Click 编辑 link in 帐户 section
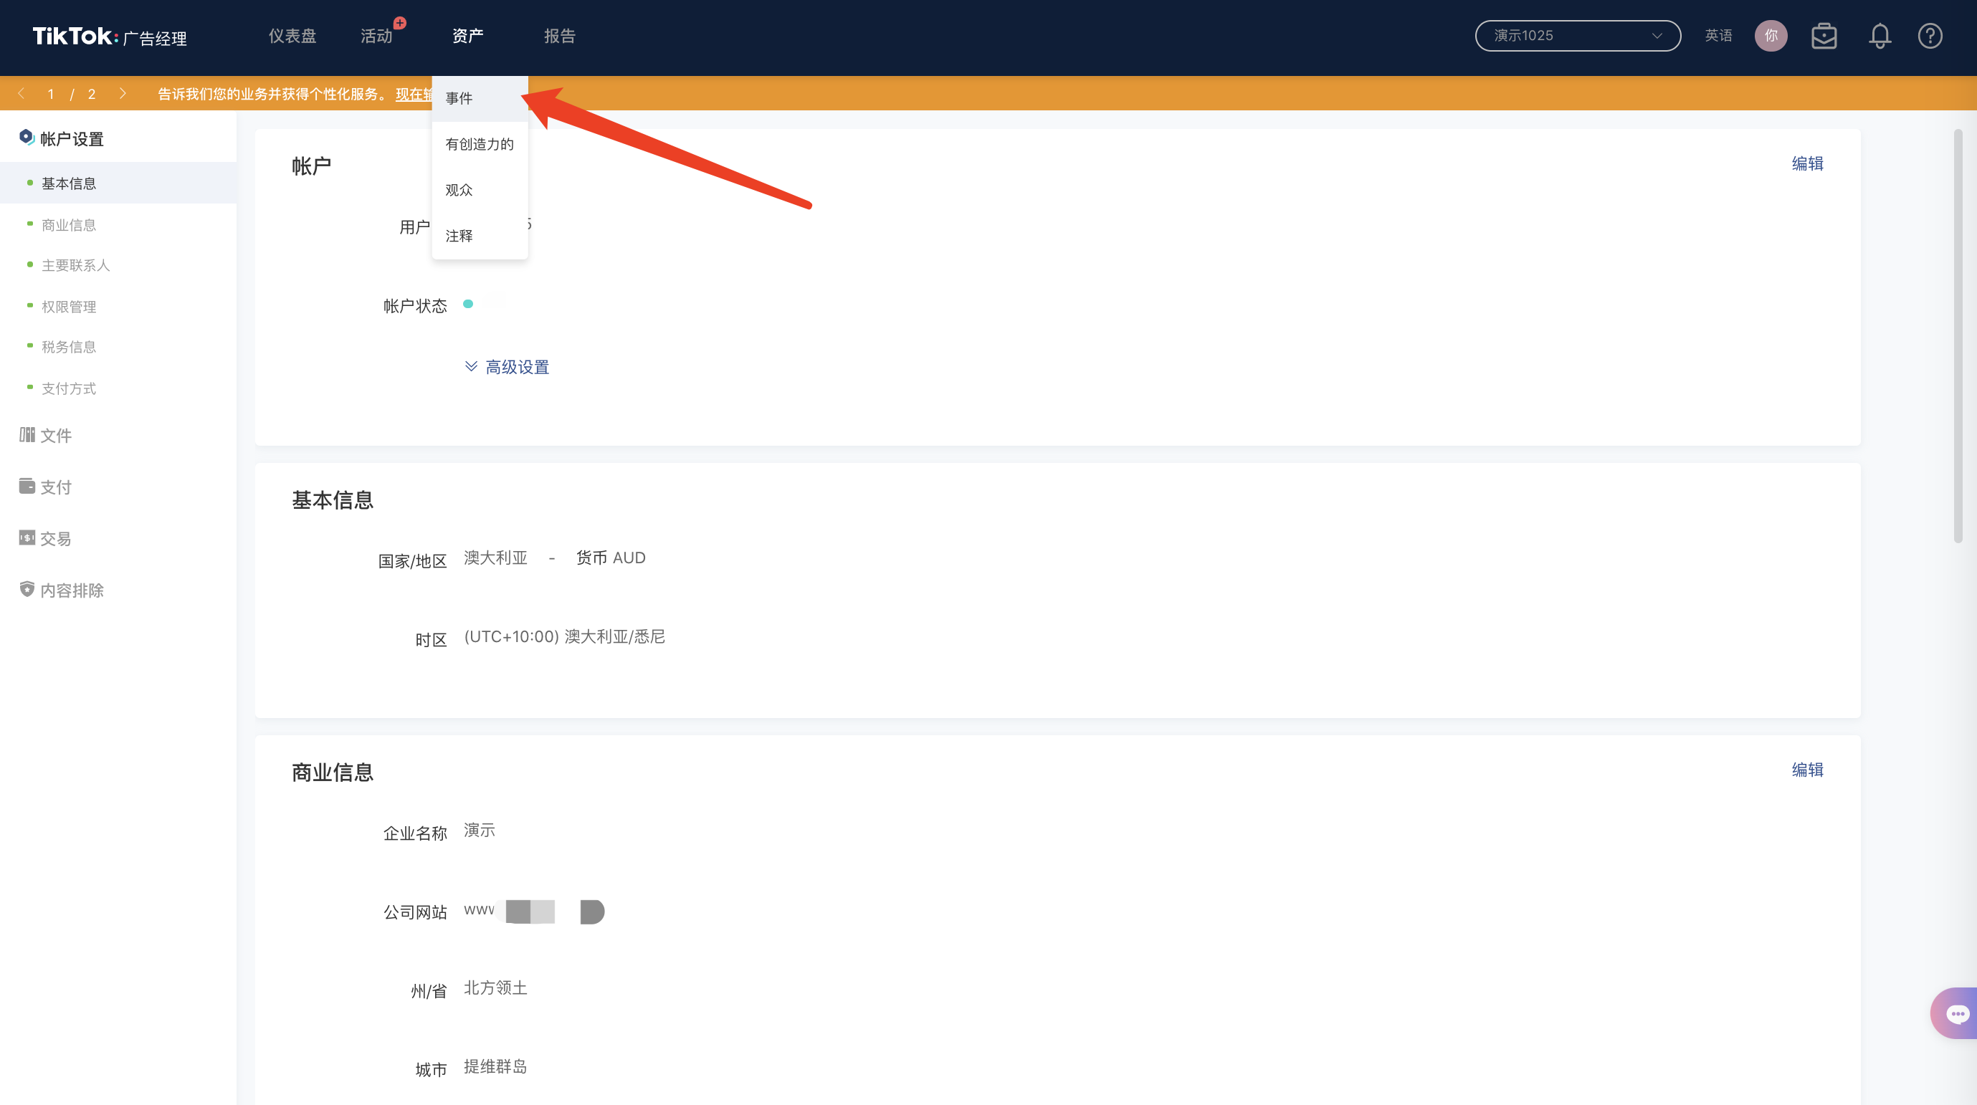 coord(1806,163)
